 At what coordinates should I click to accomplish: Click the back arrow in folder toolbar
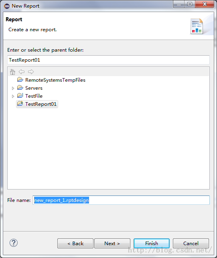tap(22, 72)
